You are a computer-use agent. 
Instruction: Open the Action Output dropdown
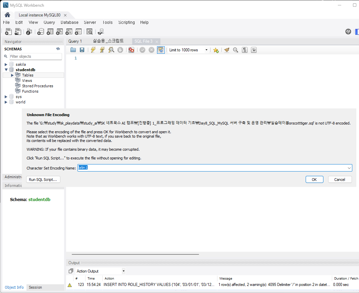(123, 271)
